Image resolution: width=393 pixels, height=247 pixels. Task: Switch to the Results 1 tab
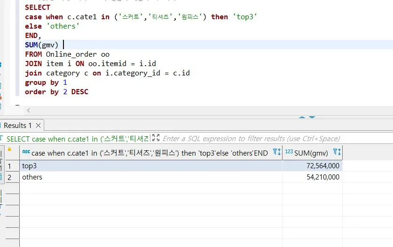[x=17, y=125]
